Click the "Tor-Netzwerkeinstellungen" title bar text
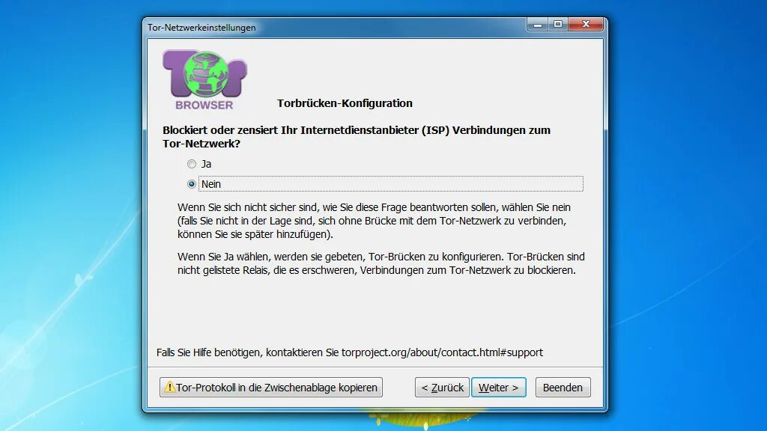The height and width of the screenshot is (431, 767). 201,28
